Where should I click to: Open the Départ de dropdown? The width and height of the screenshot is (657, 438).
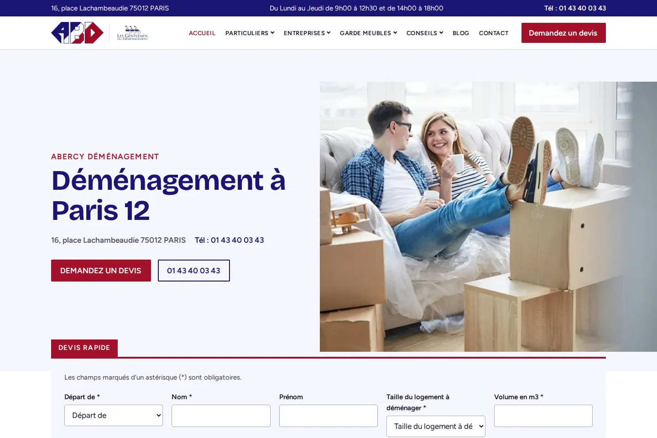114,416
